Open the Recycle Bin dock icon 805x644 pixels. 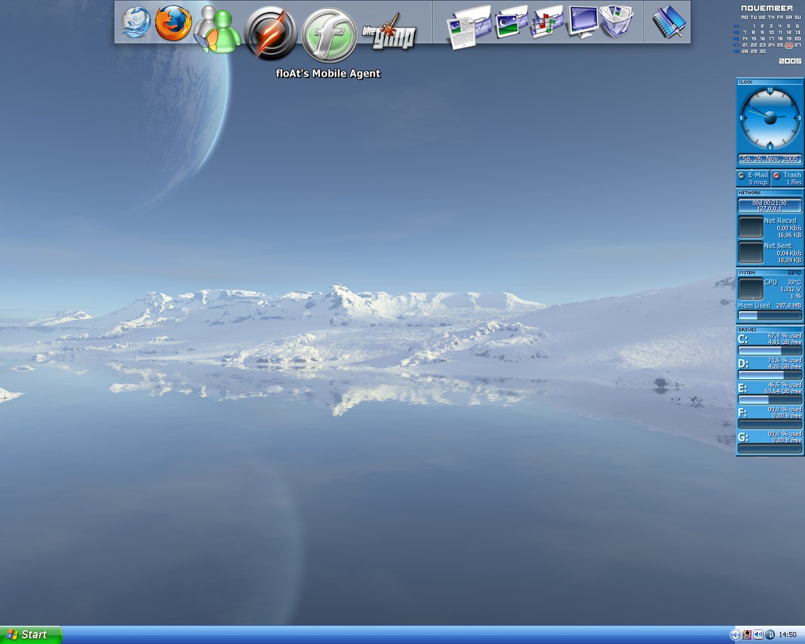coord(617,22)
